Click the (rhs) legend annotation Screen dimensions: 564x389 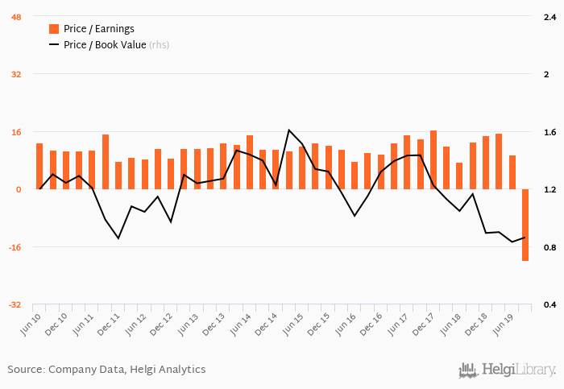(x=159, y=45)
